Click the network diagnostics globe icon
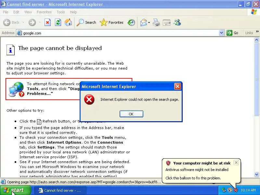The width and height of the screenshot is (260, 195). [17, 89]
